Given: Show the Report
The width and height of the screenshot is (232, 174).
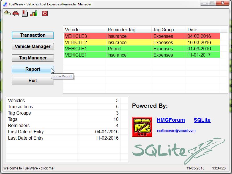Looking at the screenshot, I should tap(32, 69).
